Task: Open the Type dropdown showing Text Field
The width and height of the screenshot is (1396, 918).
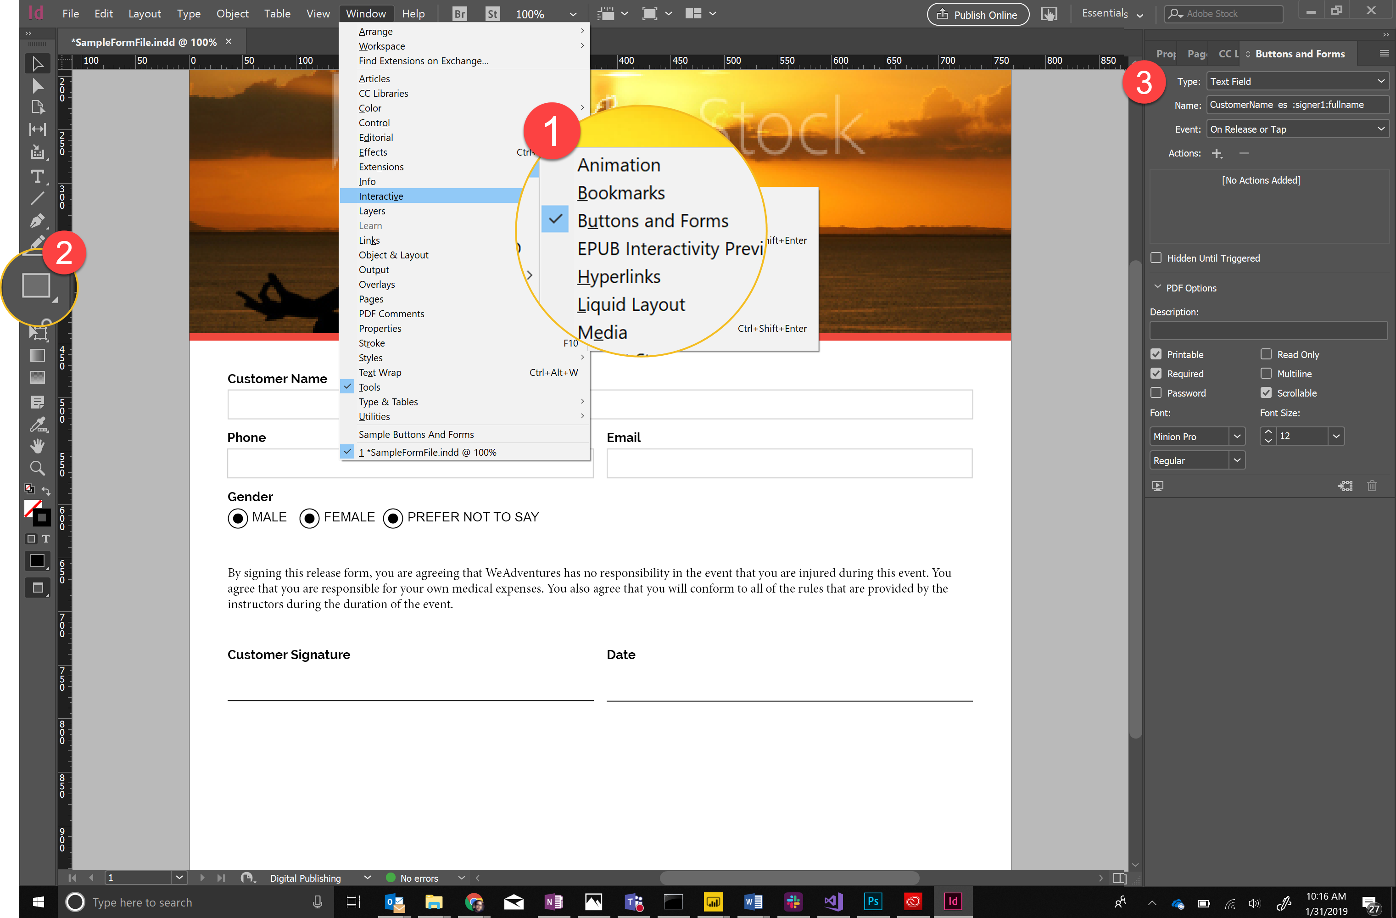Action: point(1297,82)
